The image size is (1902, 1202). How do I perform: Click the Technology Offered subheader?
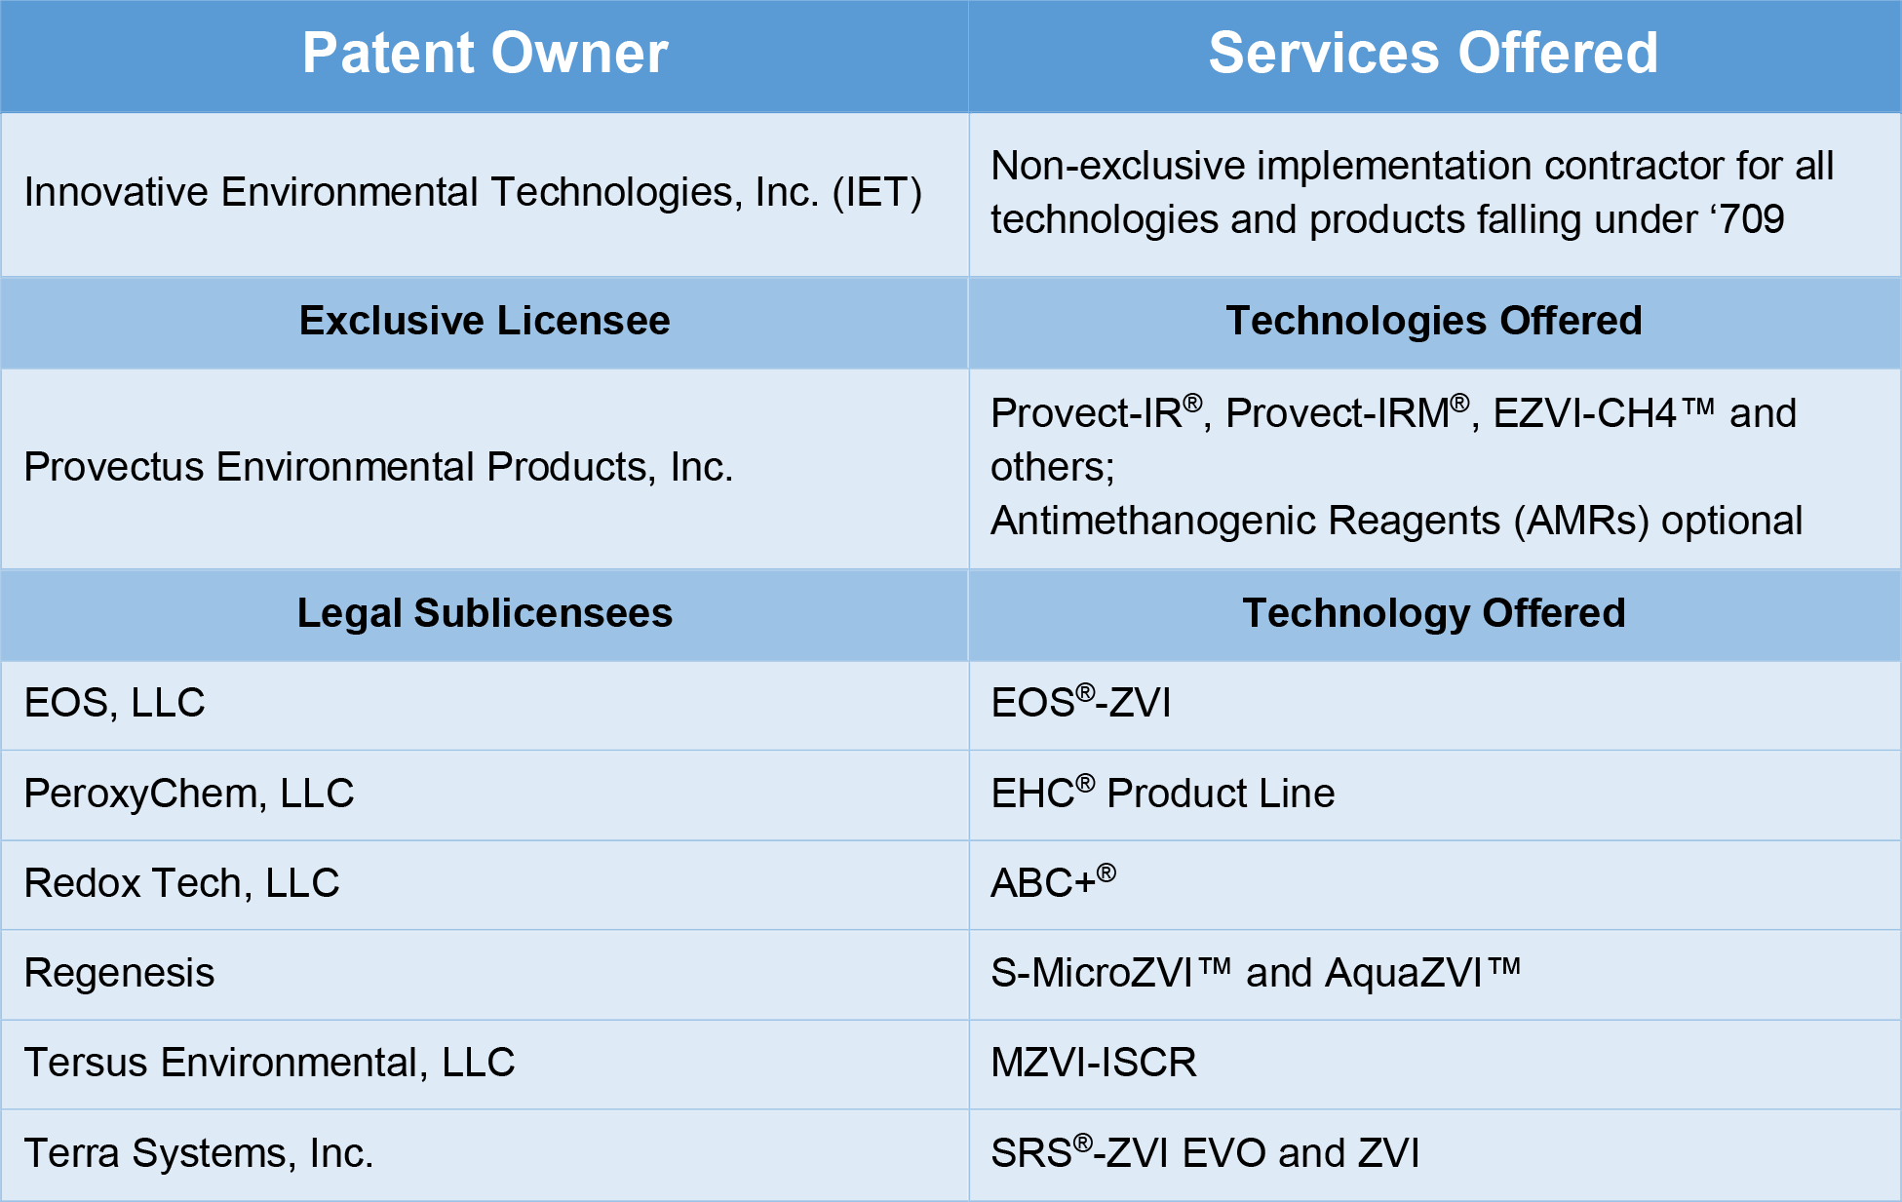pyautogui.click(x=1433, y=613)
